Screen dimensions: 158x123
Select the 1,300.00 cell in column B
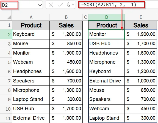click(x=66, y=90)
